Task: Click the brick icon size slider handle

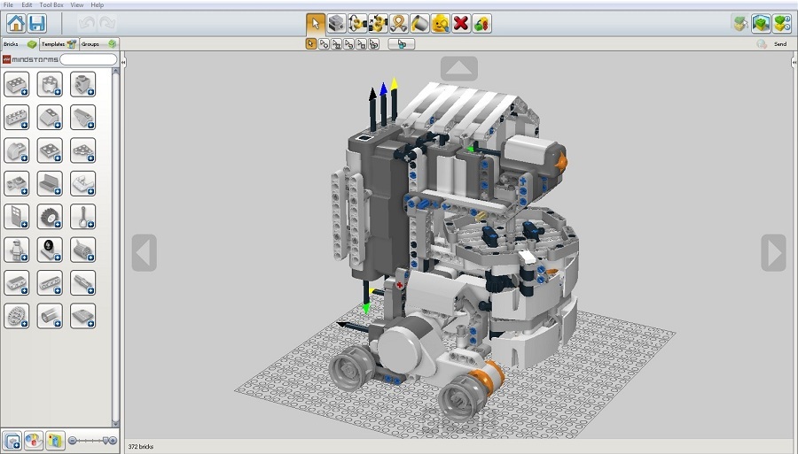Action: pos(106,441)
